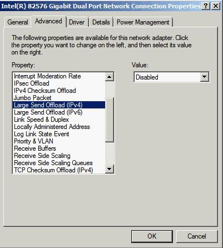The width and height of the screenshot is (223, 248).
Task: Select IPv4 Checksum Offload property
Action: click(59, 91)
